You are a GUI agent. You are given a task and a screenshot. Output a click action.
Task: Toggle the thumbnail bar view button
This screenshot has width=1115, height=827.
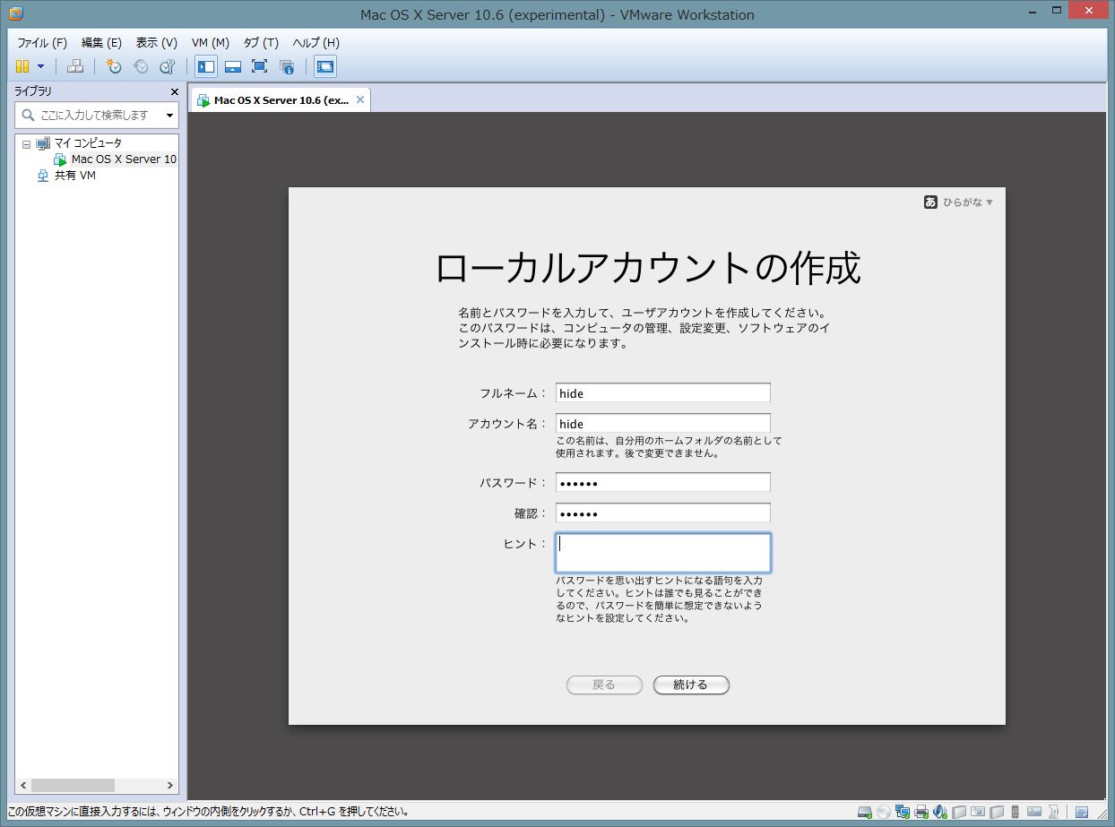tap(232, 66)
